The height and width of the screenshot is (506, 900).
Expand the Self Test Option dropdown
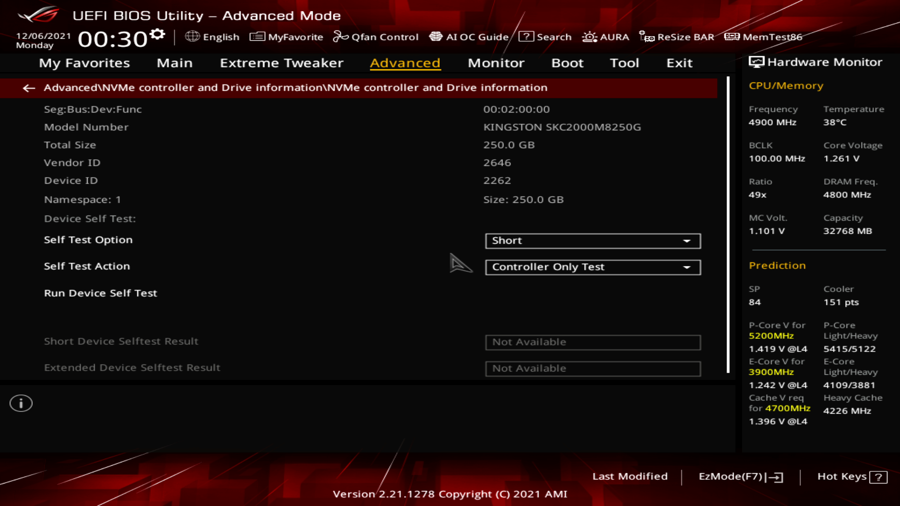(x=592, y=241)
